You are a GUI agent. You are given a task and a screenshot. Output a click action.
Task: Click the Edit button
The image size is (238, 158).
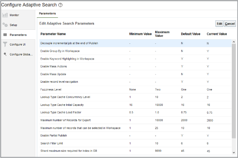tap(219, 24)
